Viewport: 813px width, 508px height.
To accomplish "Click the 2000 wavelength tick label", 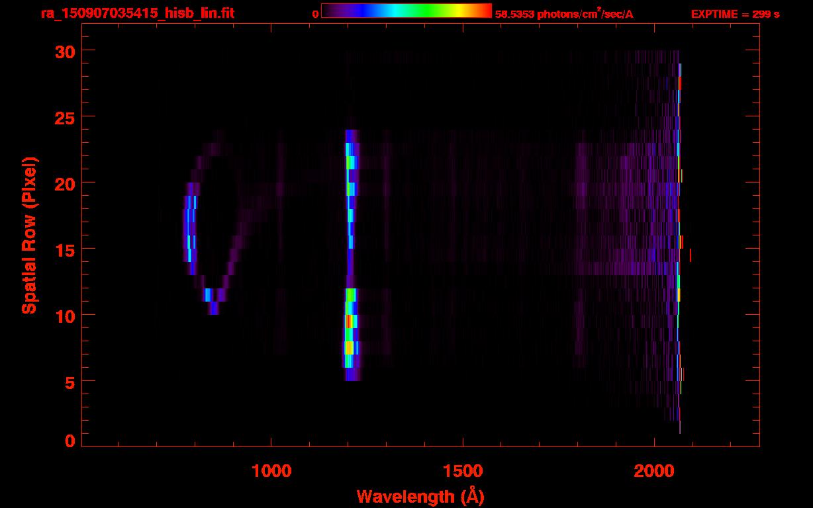I will (654, 471).
